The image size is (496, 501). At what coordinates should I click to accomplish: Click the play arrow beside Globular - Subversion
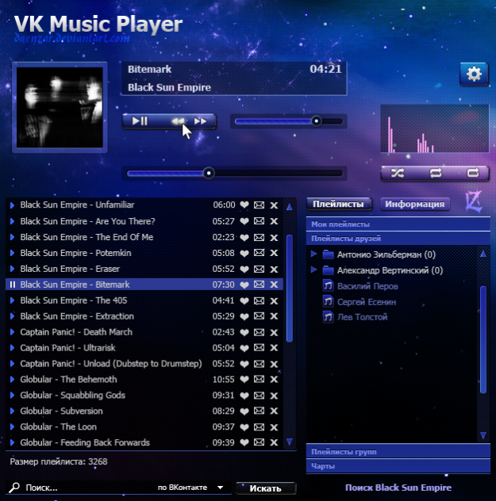(12, 411)
